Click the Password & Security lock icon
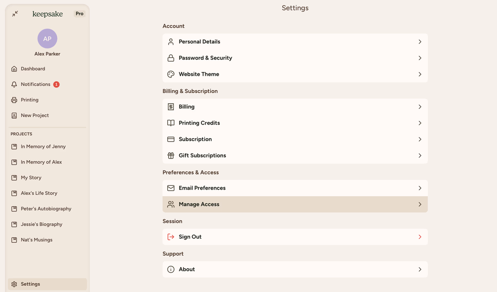The image size is (497, 292). (x=171, y=58)
